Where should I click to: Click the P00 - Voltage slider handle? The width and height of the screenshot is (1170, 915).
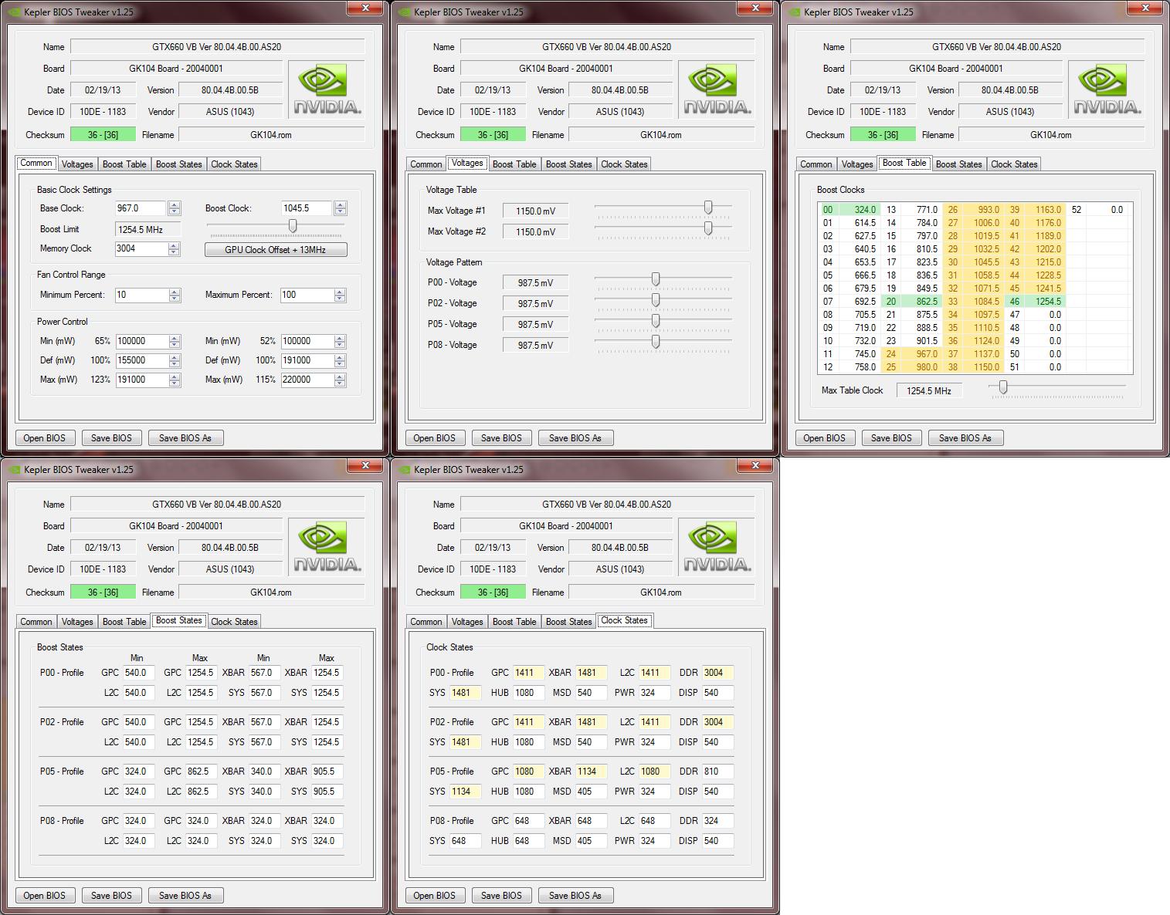coord(656,279)
